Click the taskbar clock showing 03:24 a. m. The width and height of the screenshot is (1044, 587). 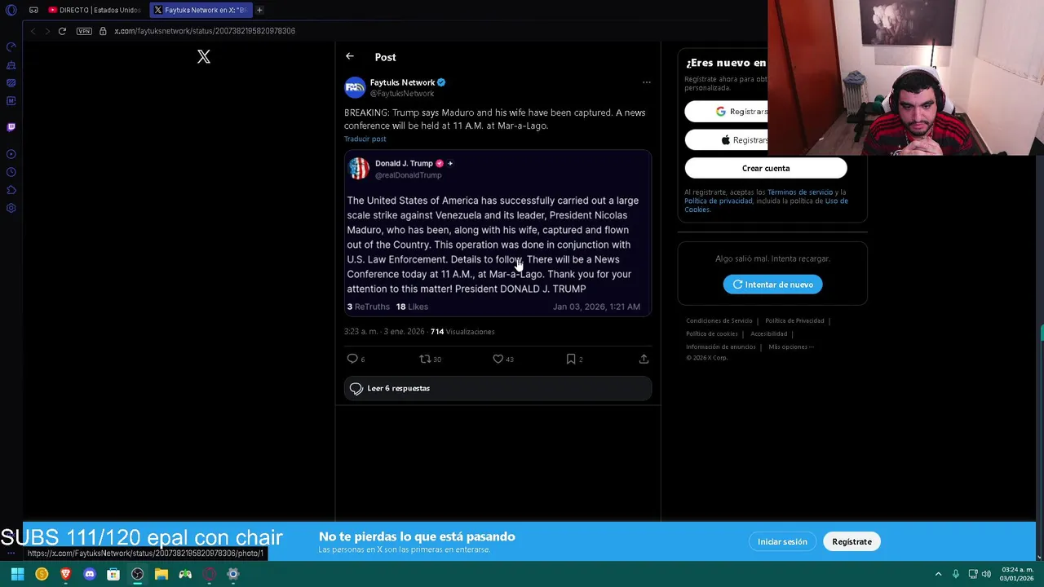[1017, 574]
